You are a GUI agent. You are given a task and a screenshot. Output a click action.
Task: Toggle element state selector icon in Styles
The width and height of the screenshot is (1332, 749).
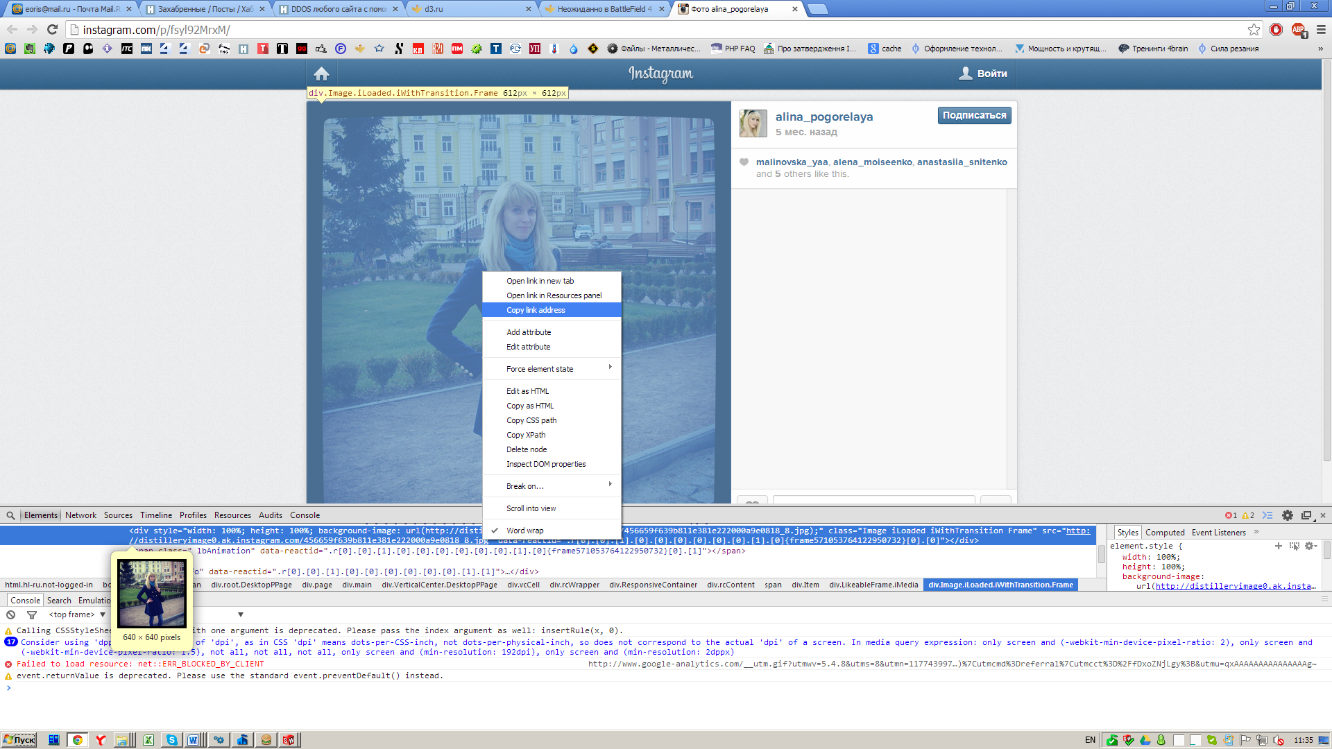(1294, 546)
